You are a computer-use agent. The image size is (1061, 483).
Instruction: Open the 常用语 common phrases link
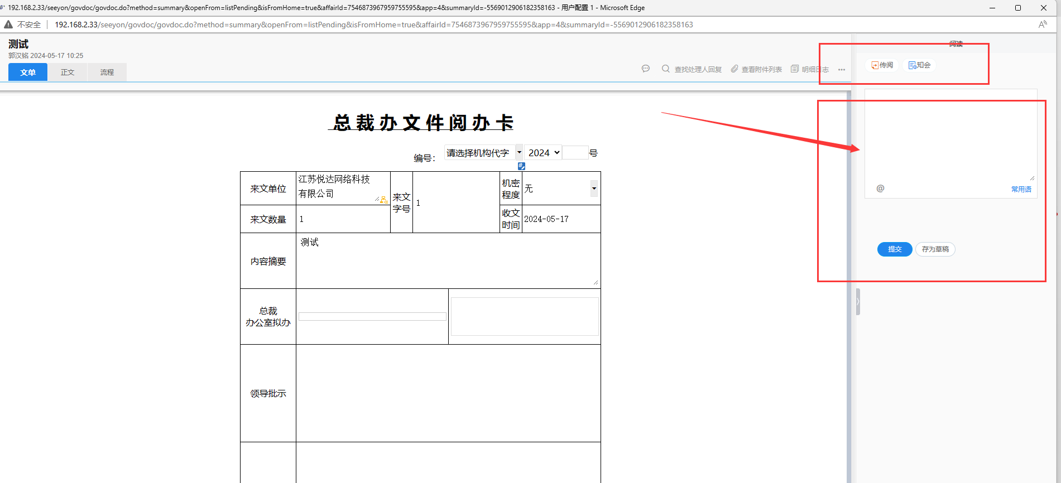click(x=1021, y=189)
